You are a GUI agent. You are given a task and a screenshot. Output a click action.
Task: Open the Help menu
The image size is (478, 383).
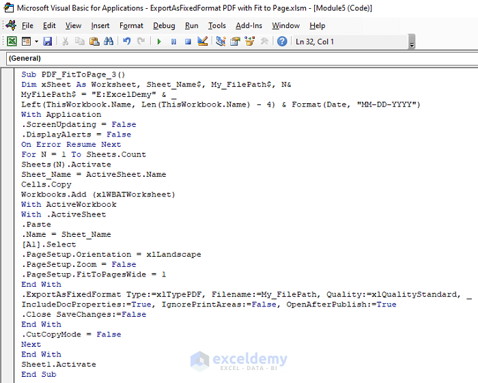318,25
